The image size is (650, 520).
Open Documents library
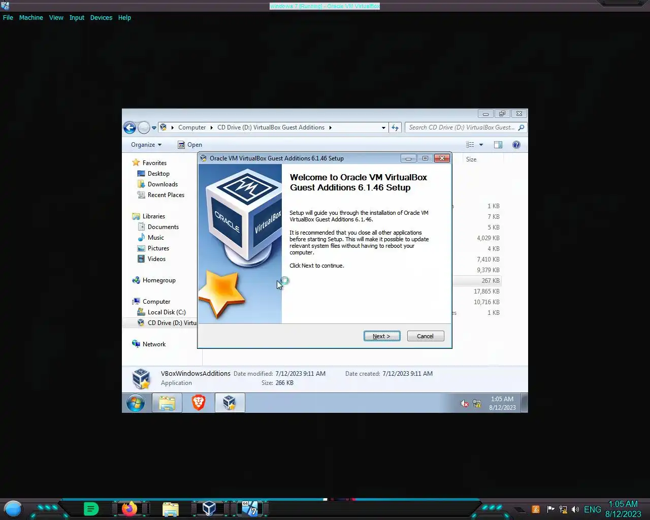click(x=163, y=227)
